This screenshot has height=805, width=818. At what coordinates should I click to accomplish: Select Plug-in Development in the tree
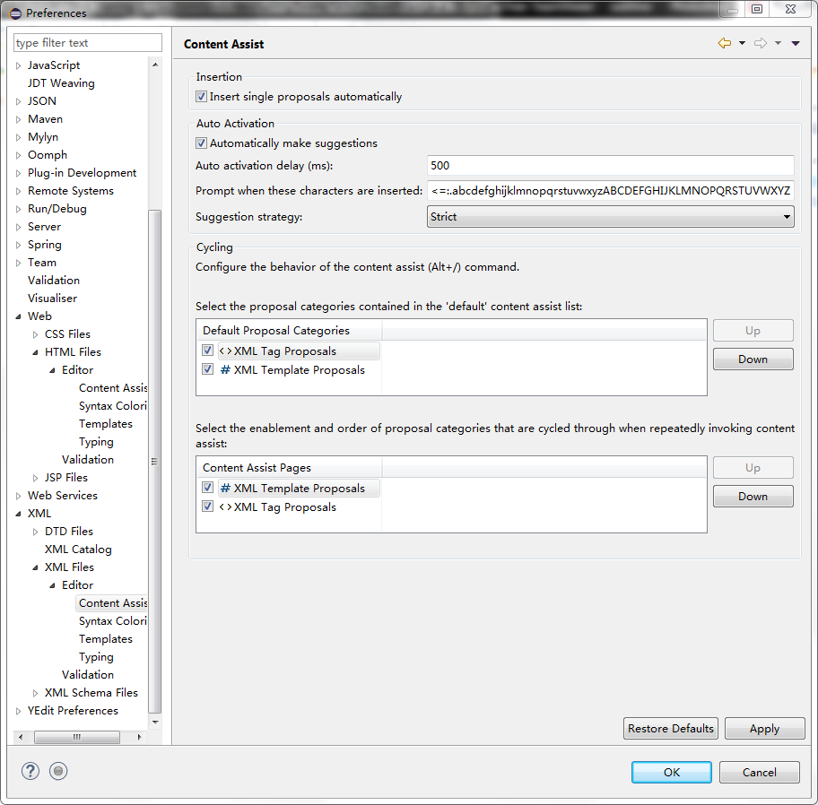(x=82, y=173)
